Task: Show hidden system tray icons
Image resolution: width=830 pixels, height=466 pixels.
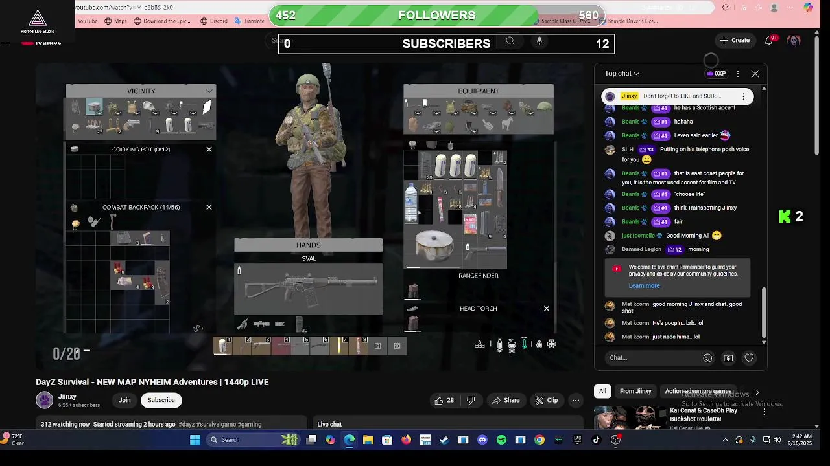Action: pyautogui.click(x=725, y=440)
